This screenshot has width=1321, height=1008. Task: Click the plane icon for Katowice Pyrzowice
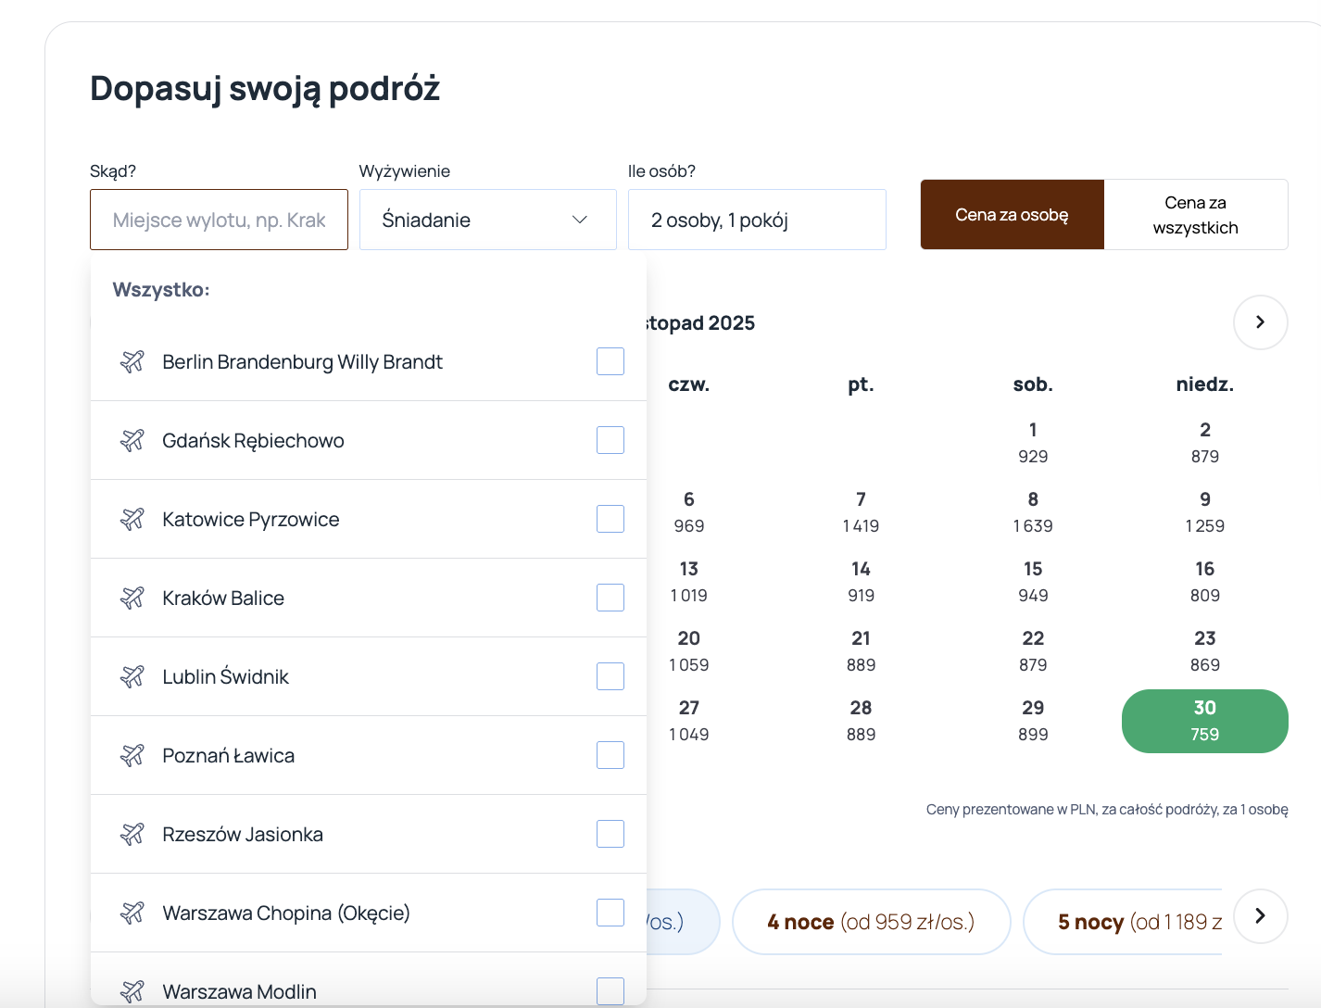point(132,519)
